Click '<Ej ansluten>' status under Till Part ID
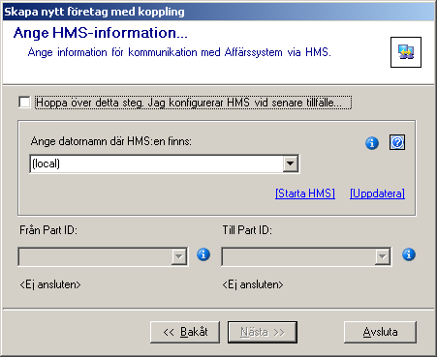The height and width of the screenshot is (357, 437). pos(253,284)
